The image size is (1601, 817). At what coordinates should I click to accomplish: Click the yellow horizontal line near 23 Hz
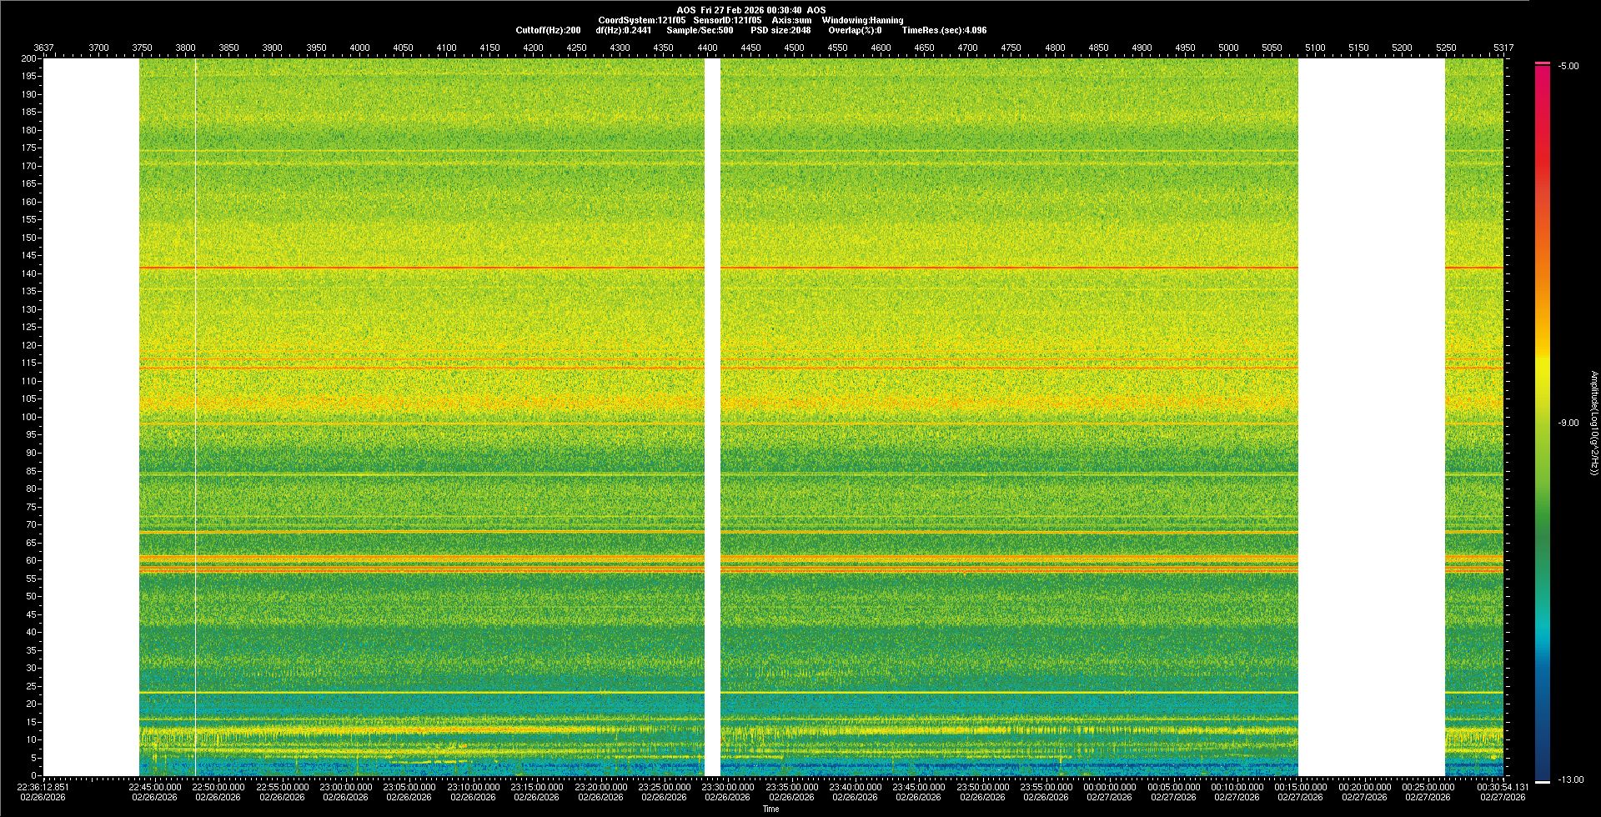[417, 693]
